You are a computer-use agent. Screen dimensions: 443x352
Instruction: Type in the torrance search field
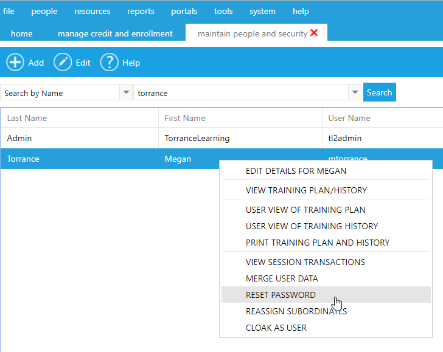click(240, 93)
